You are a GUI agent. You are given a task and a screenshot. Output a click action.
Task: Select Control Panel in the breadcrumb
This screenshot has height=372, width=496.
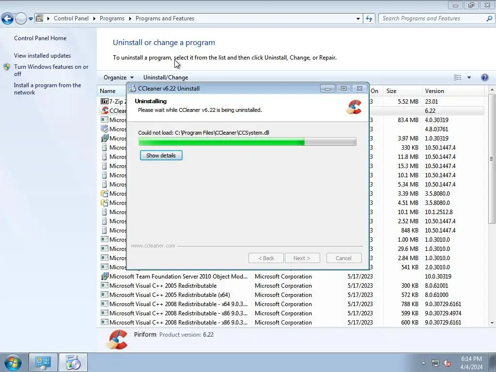click(x=71, y=18)
